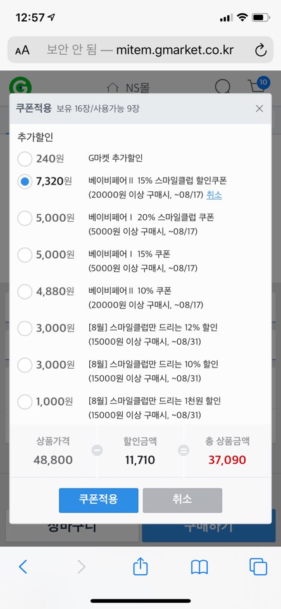Open the shopping cart with 10 badge
281x609 pixels.
pyautogui.click(x=258, y=85)
